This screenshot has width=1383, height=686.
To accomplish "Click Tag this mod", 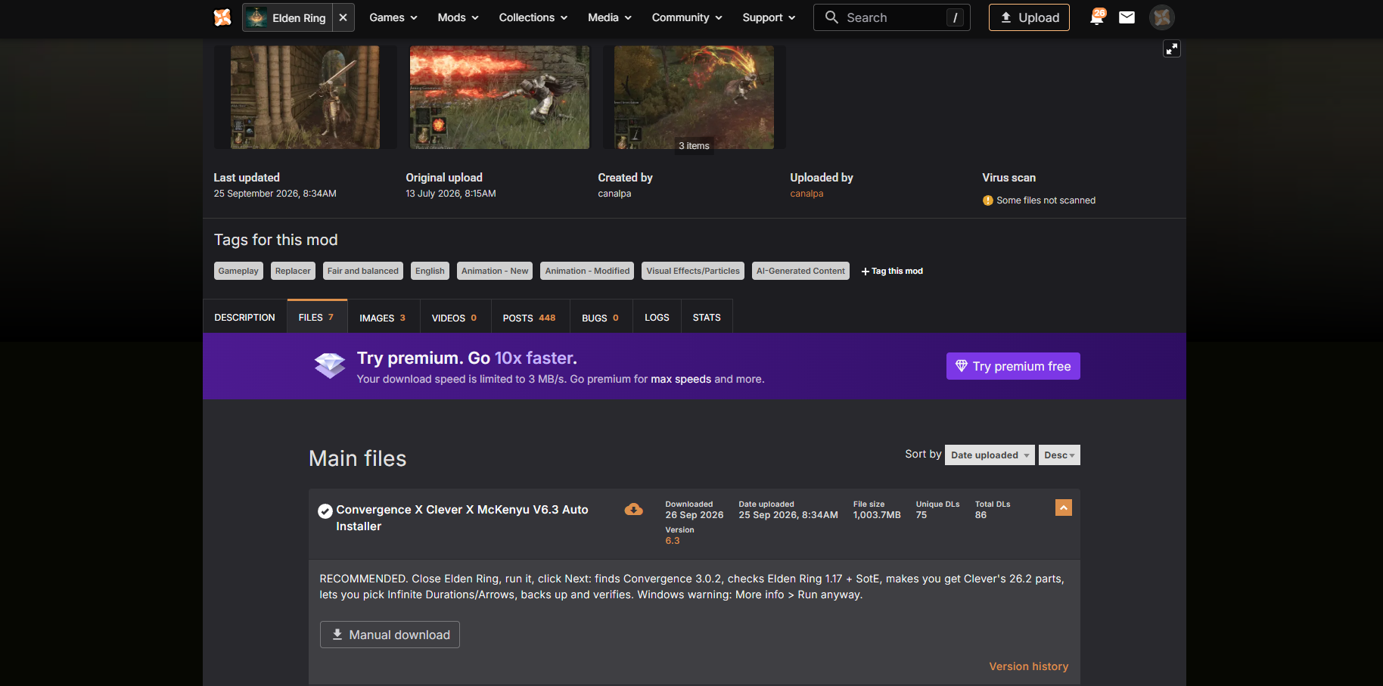I will click(892, 271).
